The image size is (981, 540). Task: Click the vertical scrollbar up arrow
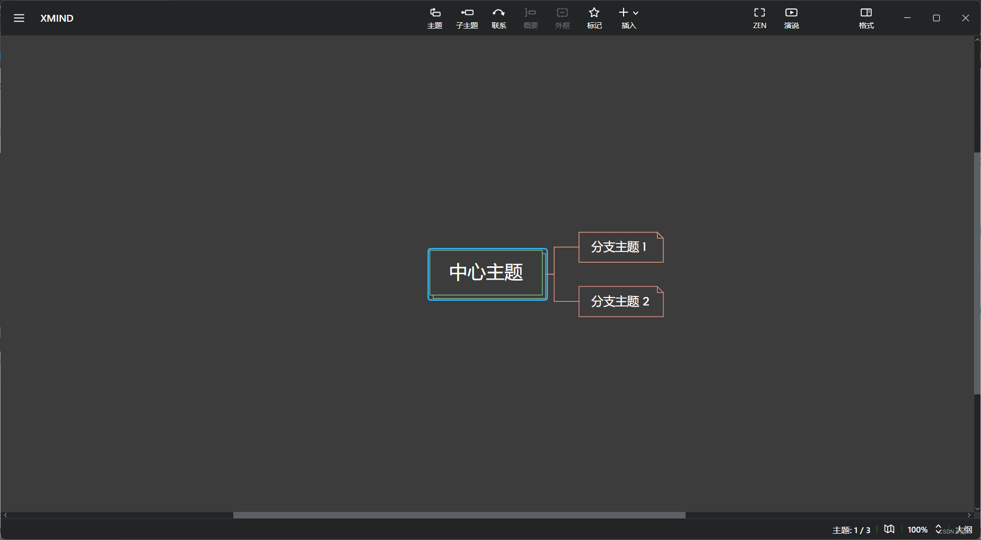coord(977,40)
